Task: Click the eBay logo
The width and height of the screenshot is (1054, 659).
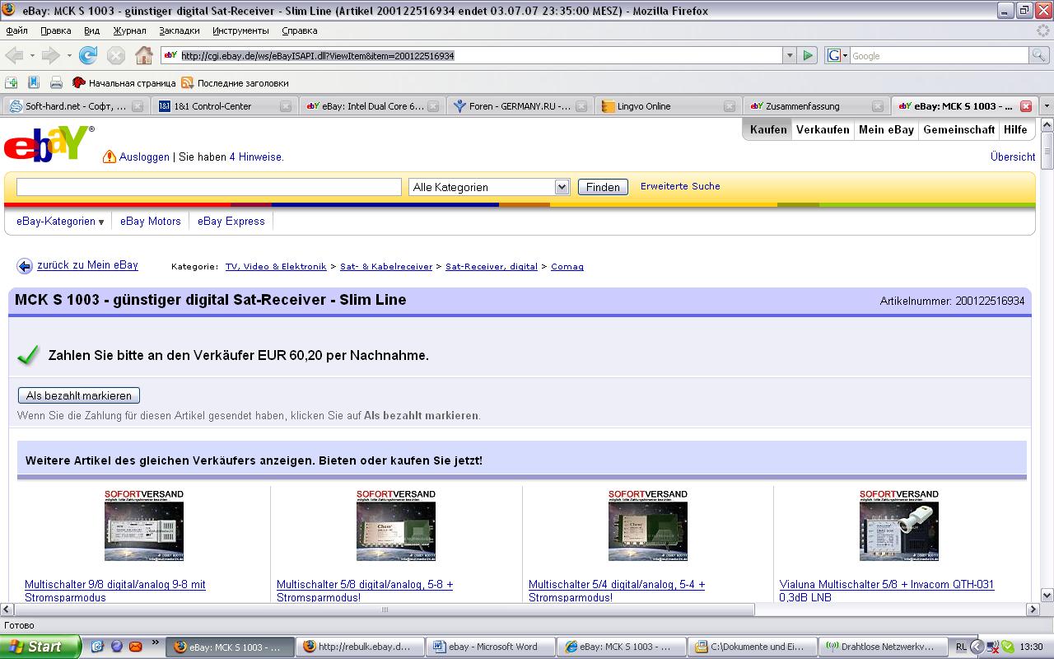Action: (48, 144)
